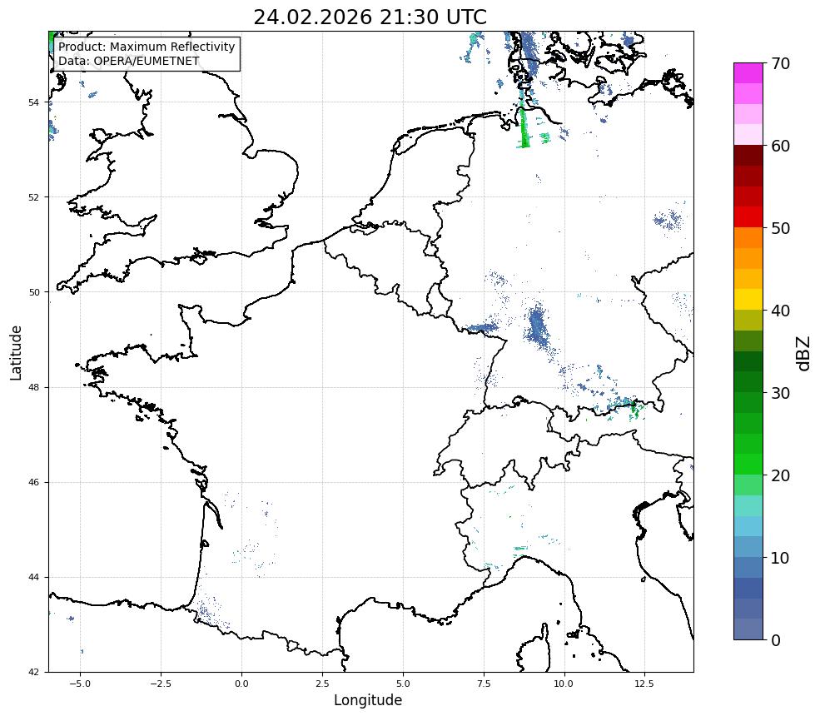
Task: Click the yellow colorbar segment above 40
Action: point(748,300)
